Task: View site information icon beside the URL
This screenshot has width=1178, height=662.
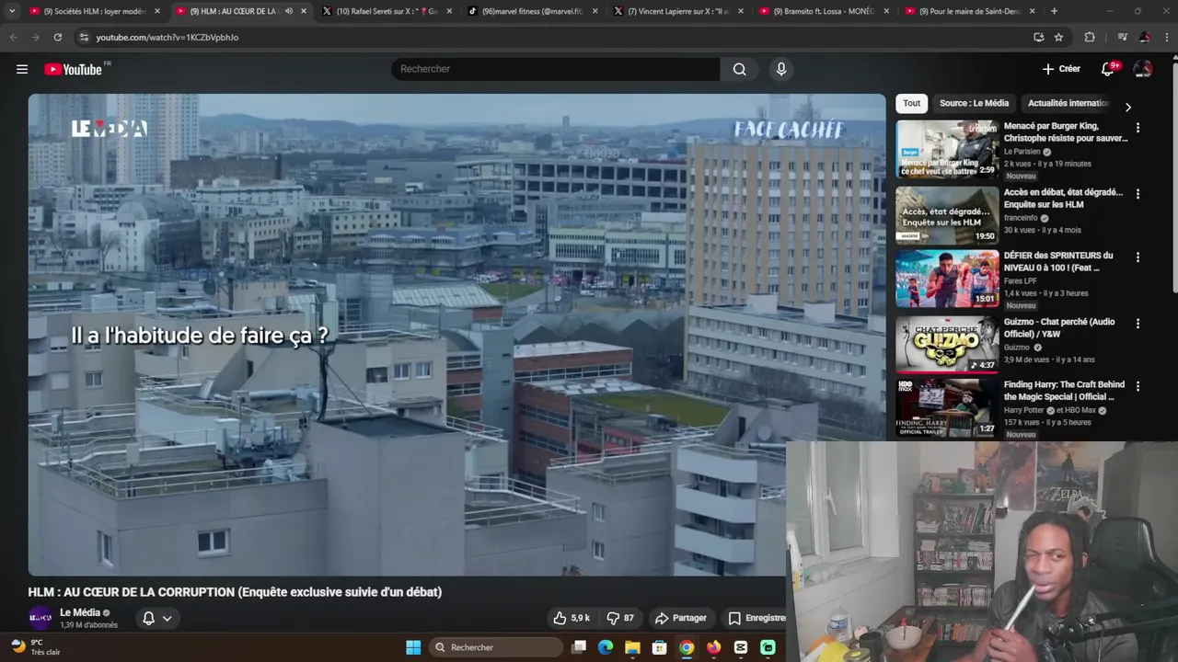Action: coord(84,37)
